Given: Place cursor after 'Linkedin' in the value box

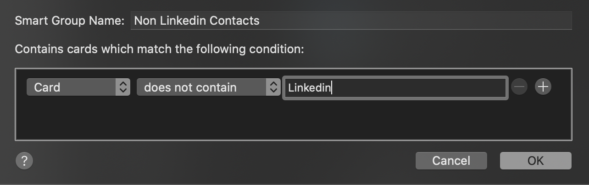Looking at the screenshot, I should click(x=332, y=87).
